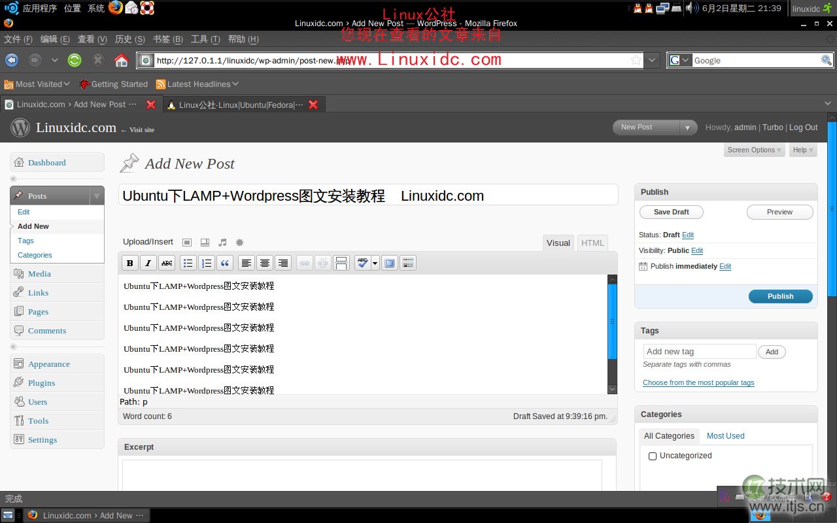The width and height of the screenshot is (837, 523).
Task: Apply strikethrough with the ABC button
Action: (x=167, y=263)
